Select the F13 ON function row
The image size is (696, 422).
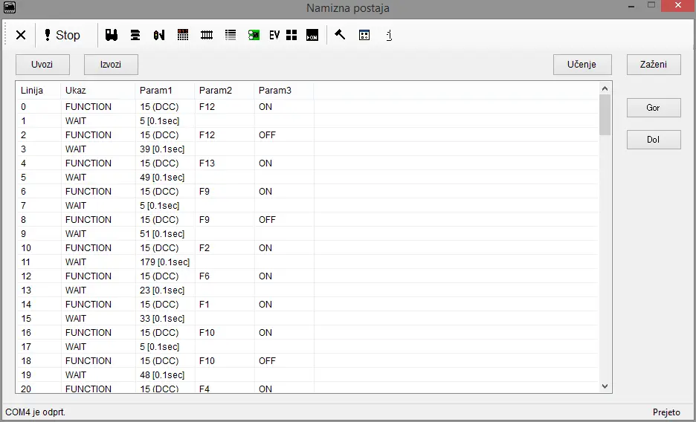tap(164, 163)
